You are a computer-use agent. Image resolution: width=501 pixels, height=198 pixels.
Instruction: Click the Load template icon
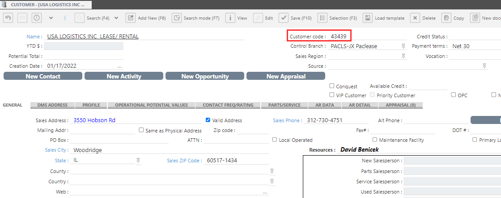(367, 18)
